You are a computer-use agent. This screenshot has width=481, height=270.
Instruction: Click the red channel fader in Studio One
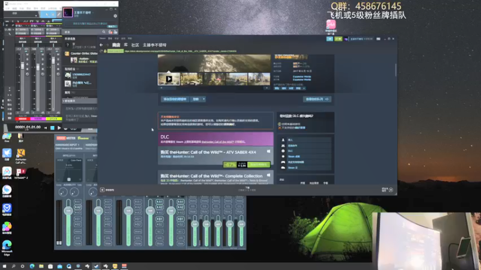(x=22, y=65)
